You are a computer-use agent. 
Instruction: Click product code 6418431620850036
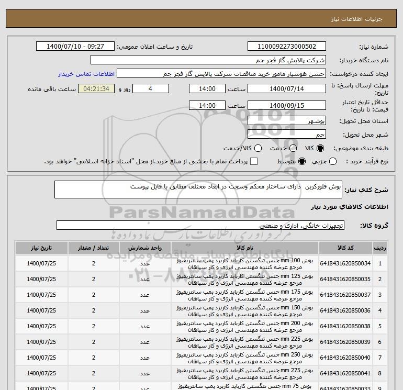[345, 310]
